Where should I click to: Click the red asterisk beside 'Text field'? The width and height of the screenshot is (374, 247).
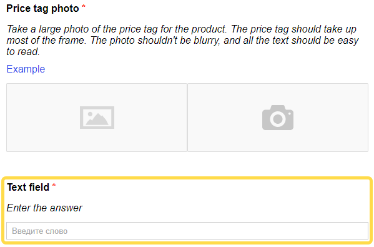54,185
